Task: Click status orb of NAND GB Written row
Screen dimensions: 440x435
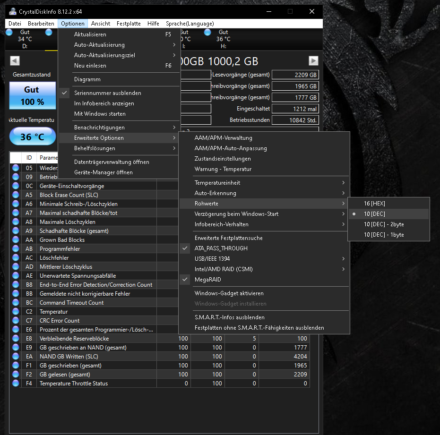Action: 16,356
